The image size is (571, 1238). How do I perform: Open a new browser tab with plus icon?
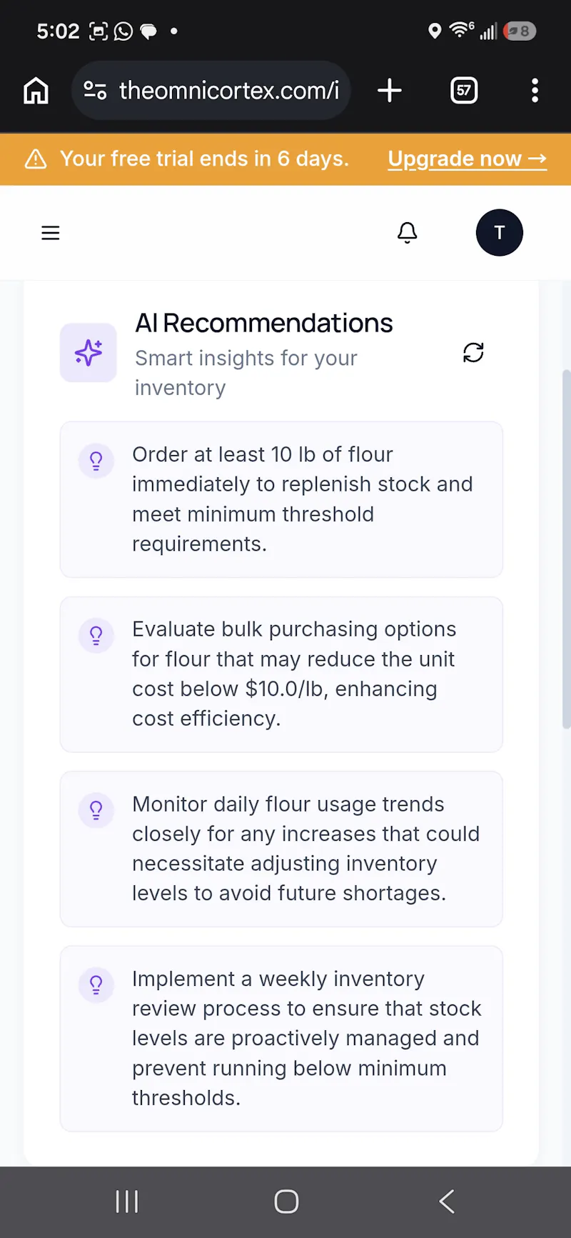coord(390,91)
